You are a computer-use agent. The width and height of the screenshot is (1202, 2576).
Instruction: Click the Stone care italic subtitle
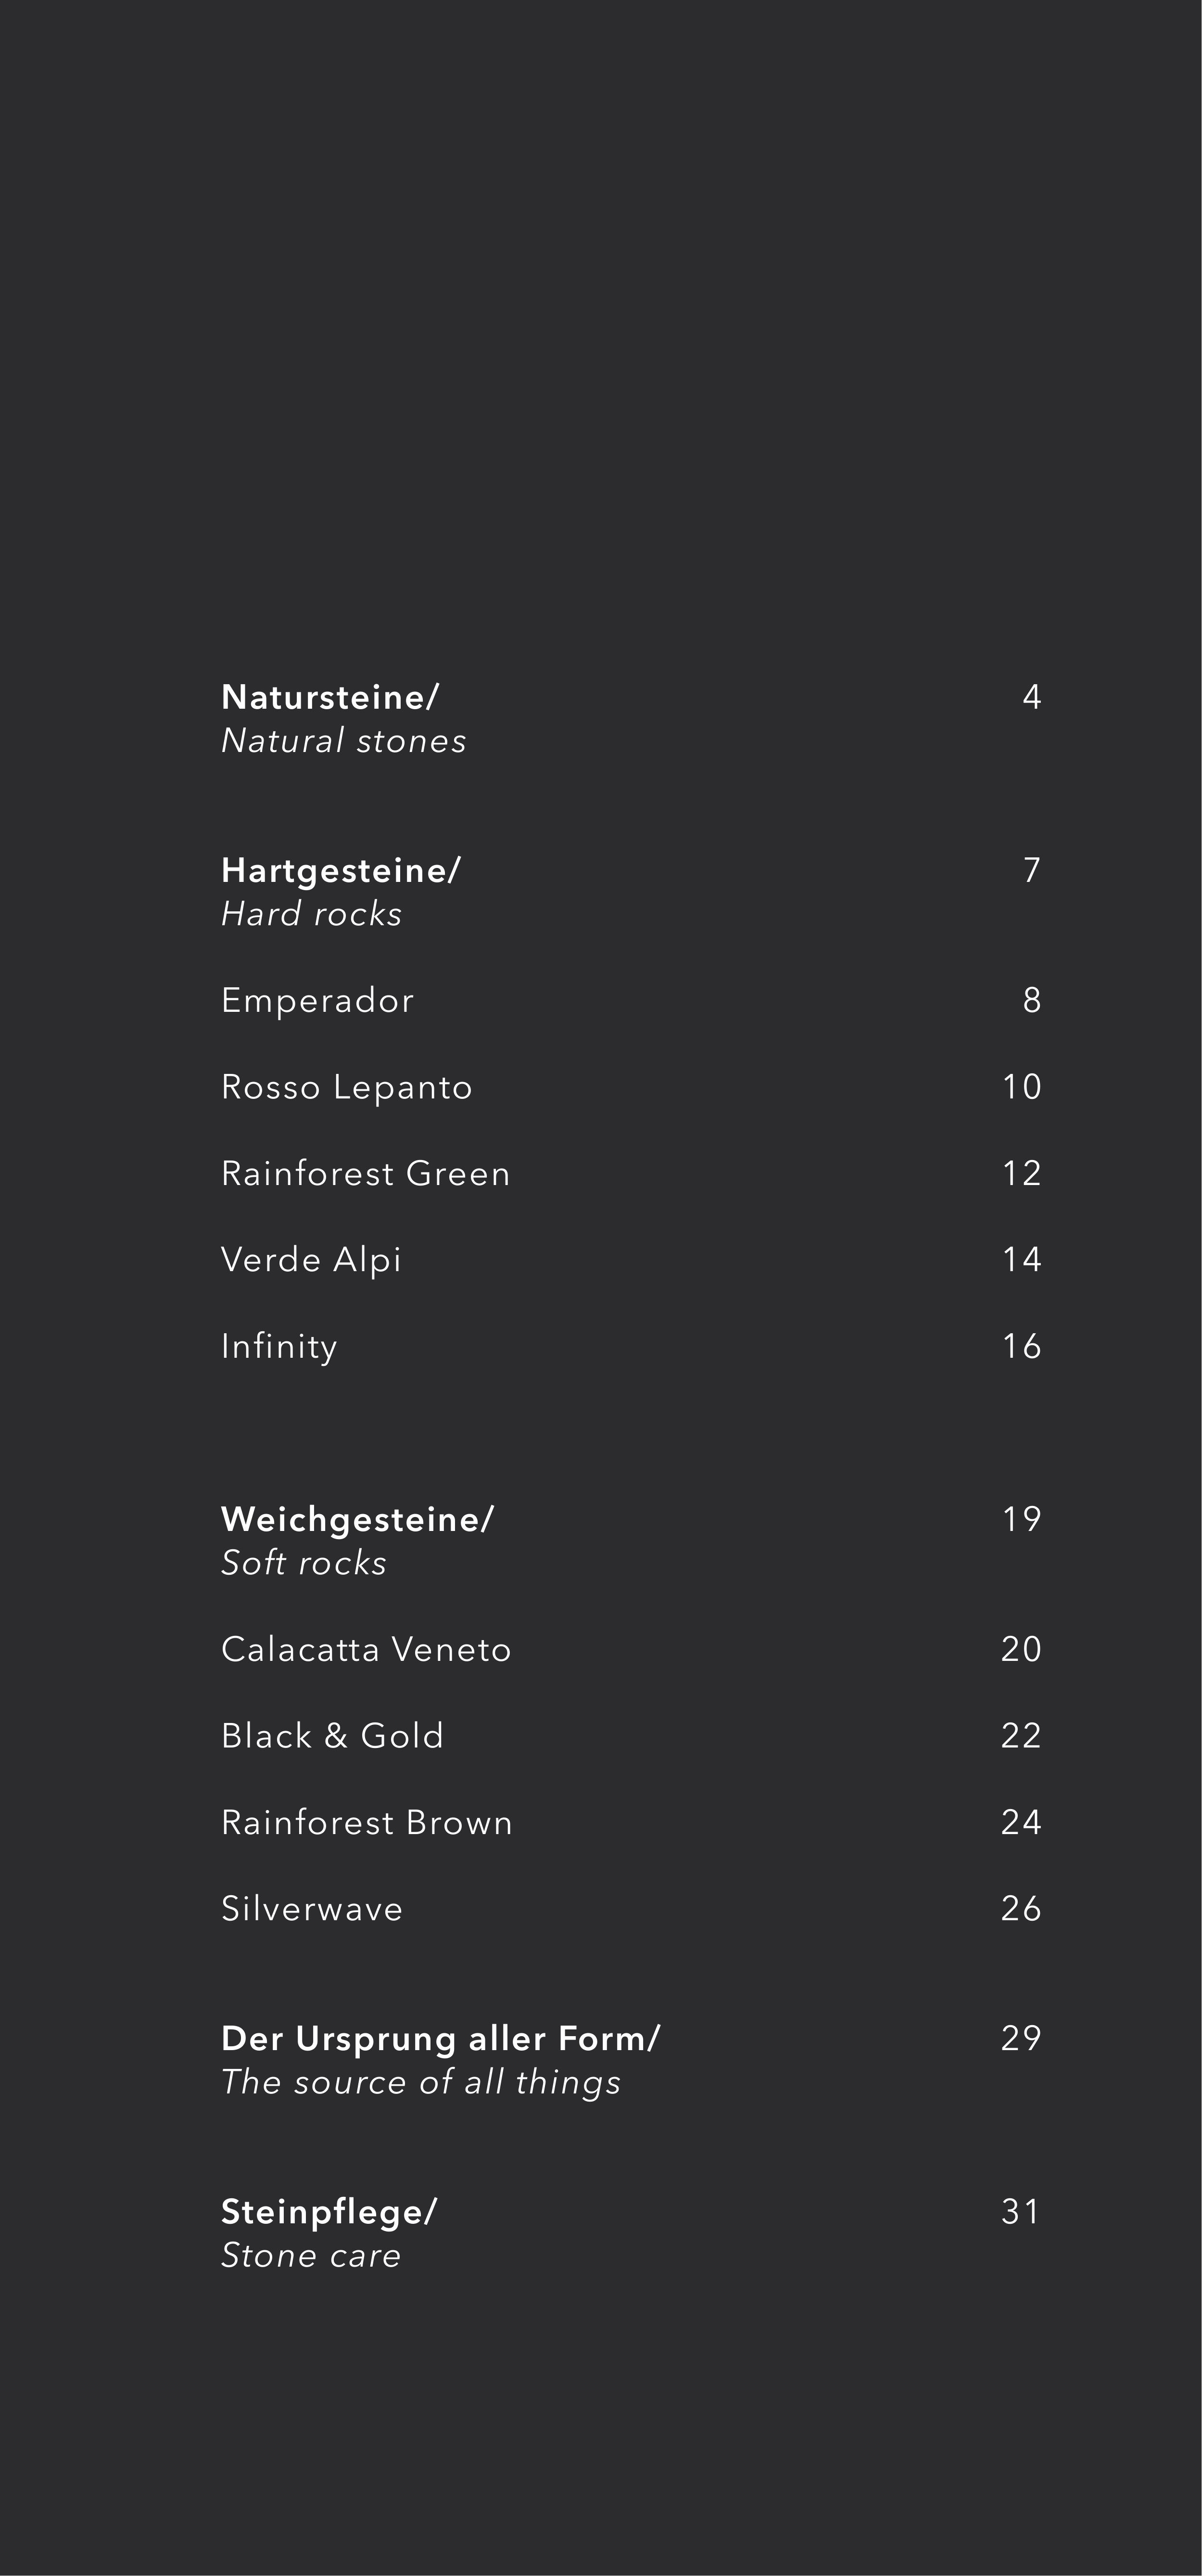[x=311, y=2255]
